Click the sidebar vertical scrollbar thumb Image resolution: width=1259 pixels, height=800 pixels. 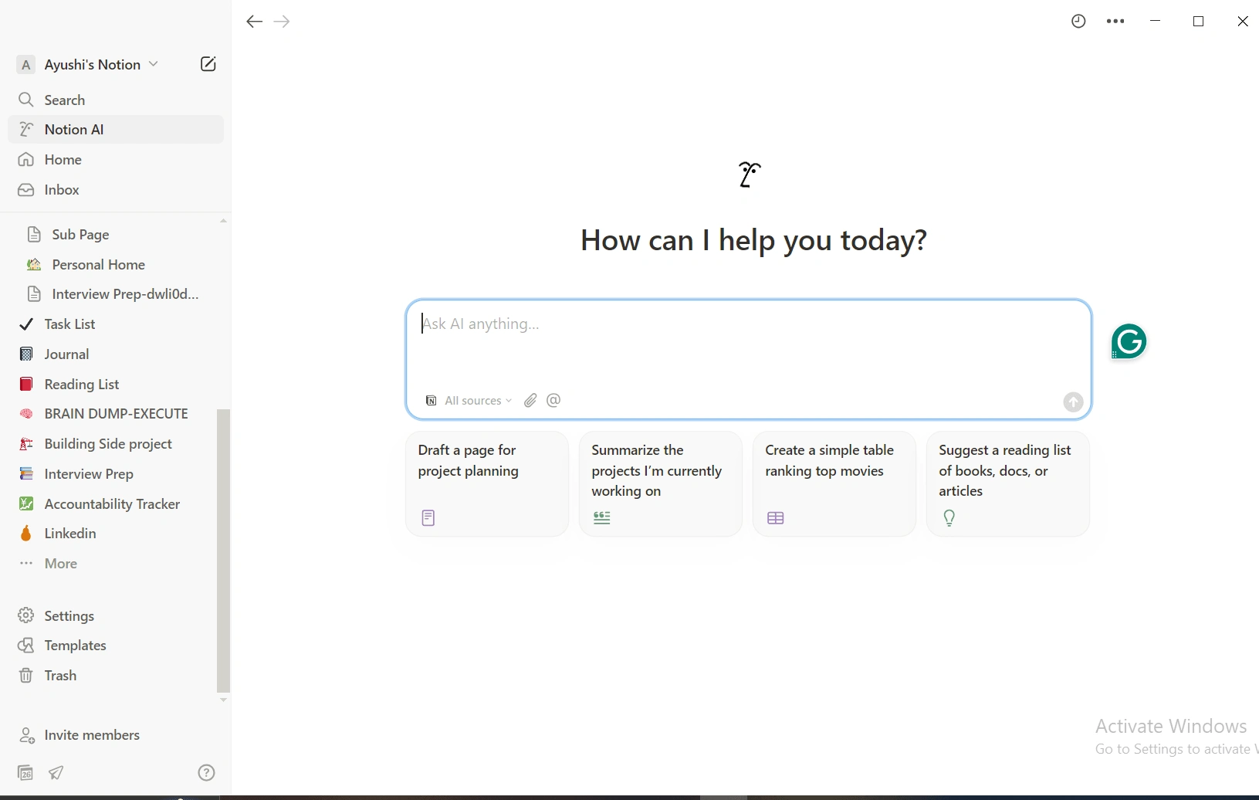tap(224, 550)
